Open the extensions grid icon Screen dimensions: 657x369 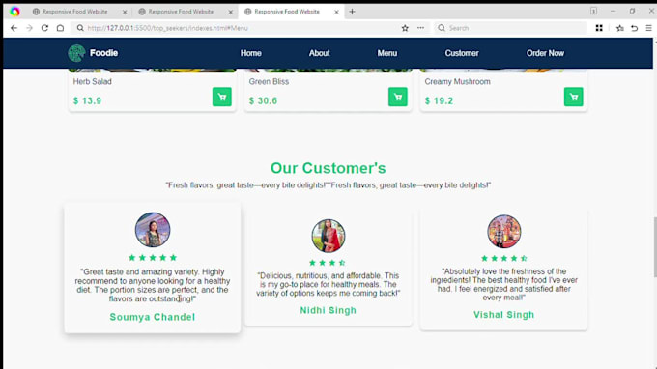[x=599, y=28]
